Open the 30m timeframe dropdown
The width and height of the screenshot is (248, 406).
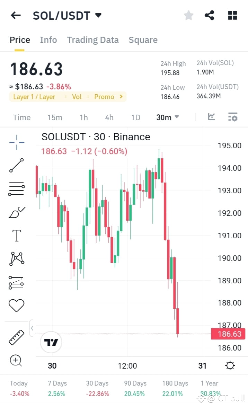pos(168,117)
